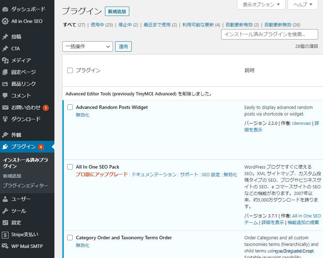
Task: Click the Dashboard palette icon in sidebar
Action: coord(5,9)
